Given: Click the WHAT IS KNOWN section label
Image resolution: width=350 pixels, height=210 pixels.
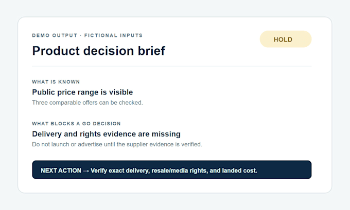Looking at the screenshot, I should (56, 82).
